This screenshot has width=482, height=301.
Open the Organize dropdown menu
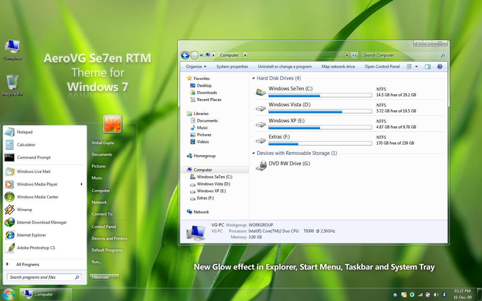pos(196,67)
